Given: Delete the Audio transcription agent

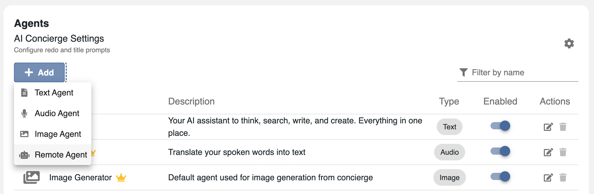Looking at the screenshot, I should point(563,152).
